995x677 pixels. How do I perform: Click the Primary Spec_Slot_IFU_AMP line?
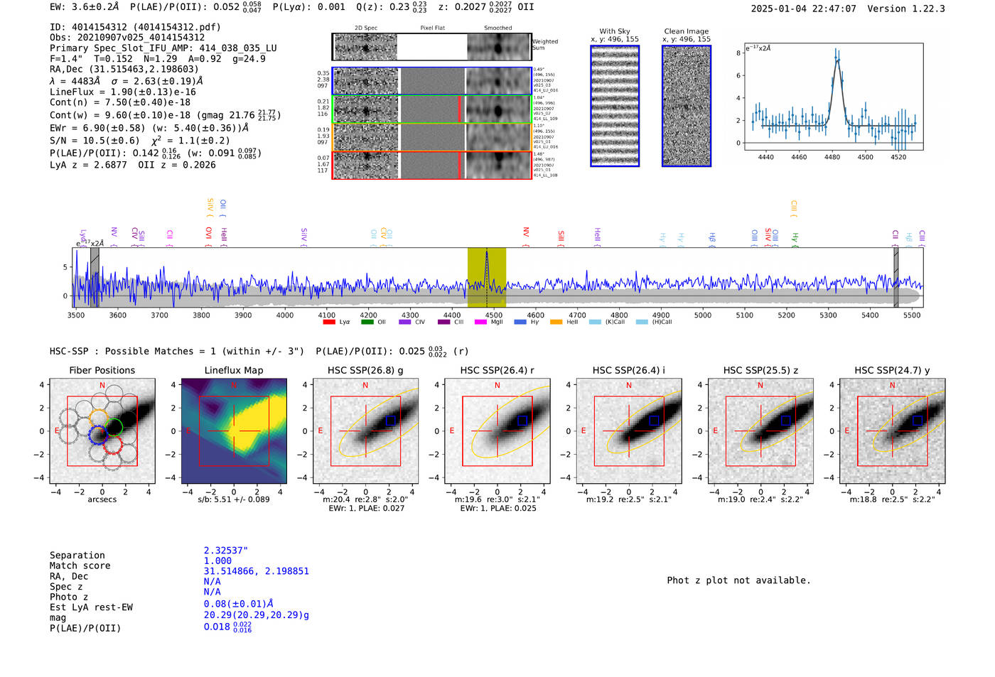tap(163, 48)
